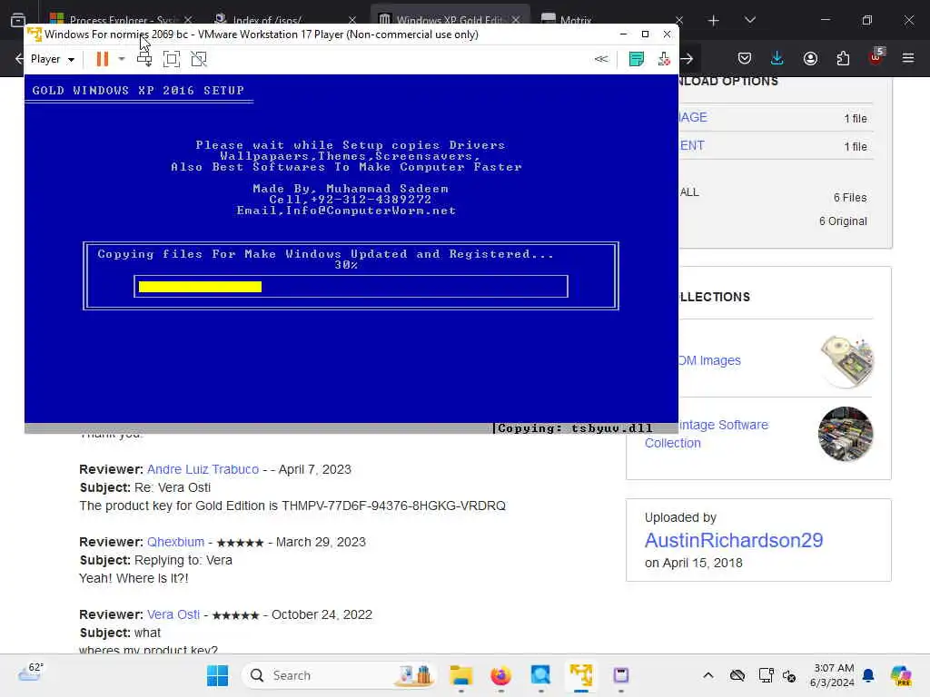Open the purple app icon on the taskbar
This screenshot has width=930, height=697.
click(x=621, y=675)
